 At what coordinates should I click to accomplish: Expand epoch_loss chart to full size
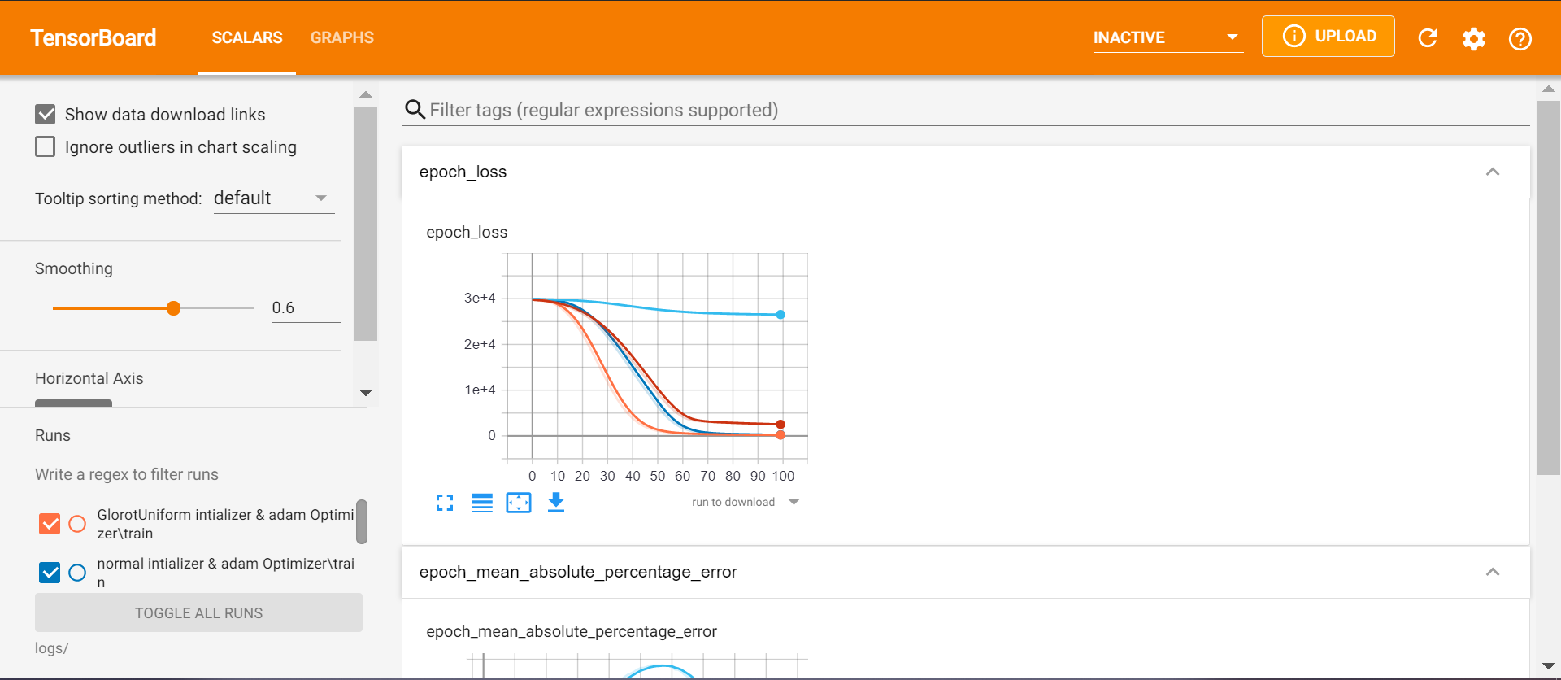[445, 503]
